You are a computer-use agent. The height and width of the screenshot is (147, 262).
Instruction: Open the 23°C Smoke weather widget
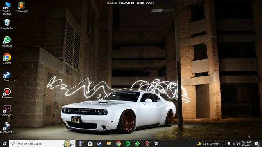pyautogui.click(x=208, y=143)
